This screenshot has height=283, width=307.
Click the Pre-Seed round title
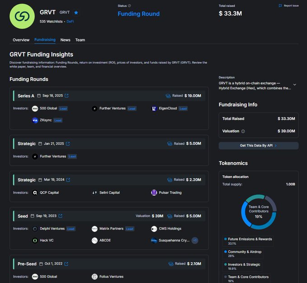(27, 264)
